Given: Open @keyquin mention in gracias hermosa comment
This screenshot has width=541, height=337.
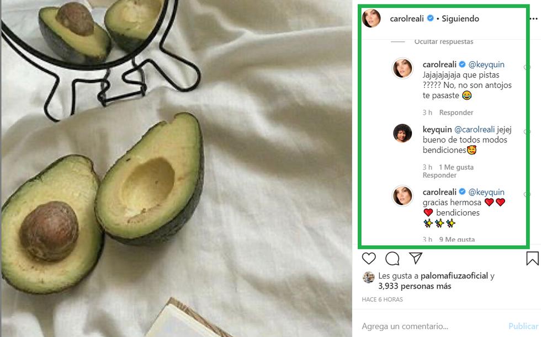Looking at the screenshot, I should (486, 192).
